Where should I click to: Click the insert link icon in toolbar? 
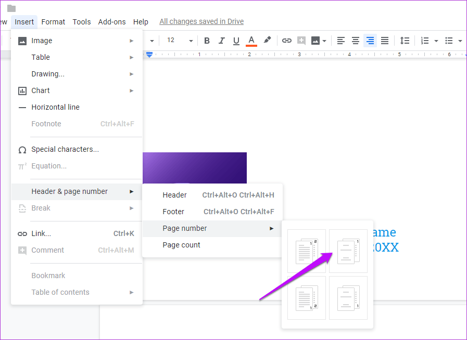click(x=286, y=41)
